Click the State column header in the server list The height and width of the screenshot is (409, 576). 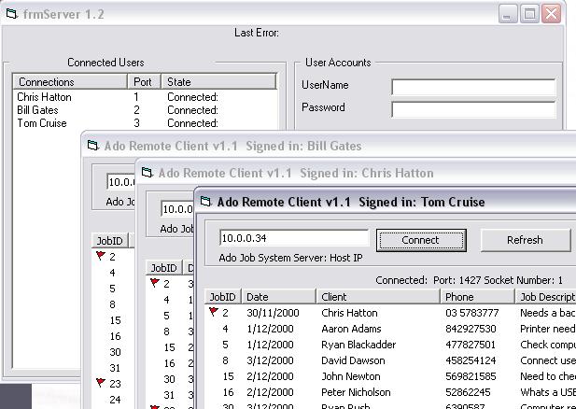pos(218,82)
